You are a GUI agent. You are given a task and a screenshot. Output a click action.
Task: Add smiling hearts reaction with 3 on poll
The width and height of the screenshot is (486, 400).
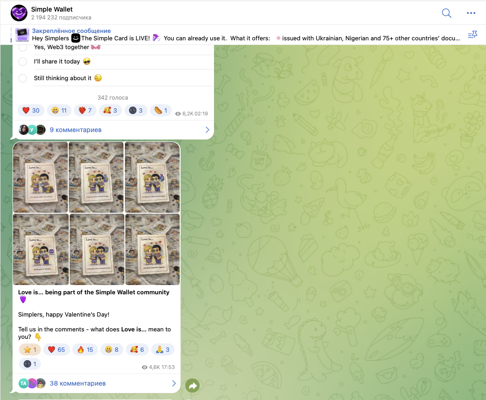click(x=110, y=110)
